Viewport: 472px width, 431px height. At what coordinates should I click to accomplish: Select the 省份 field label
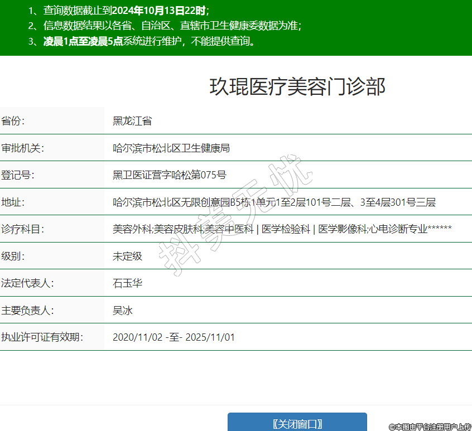13,121
